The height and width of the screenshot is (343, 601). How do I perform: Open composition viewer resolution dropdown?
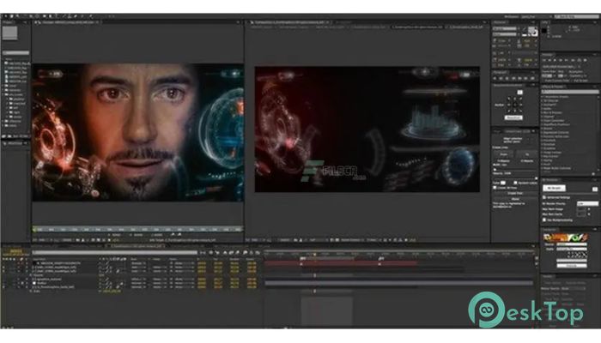pyautogui.click(x=317, y=240)
